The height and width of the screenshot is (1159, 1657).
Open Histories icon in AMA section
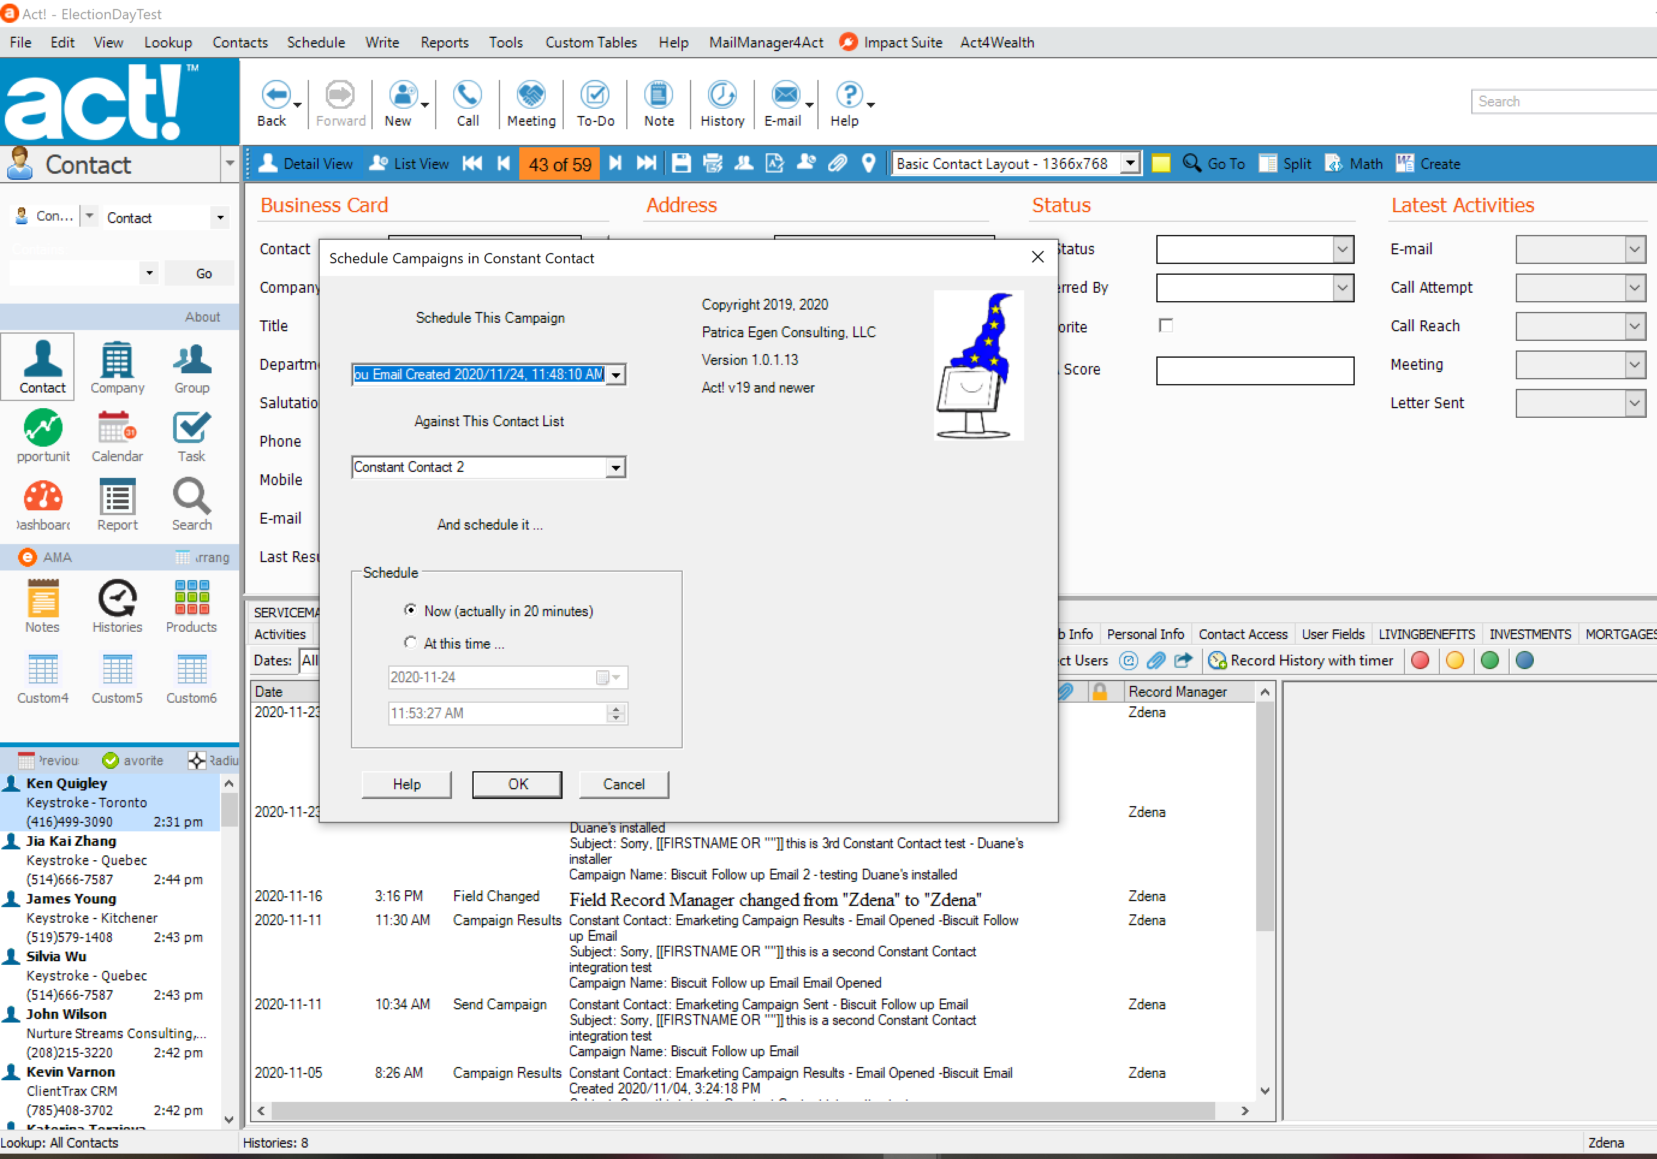(117, 606)
